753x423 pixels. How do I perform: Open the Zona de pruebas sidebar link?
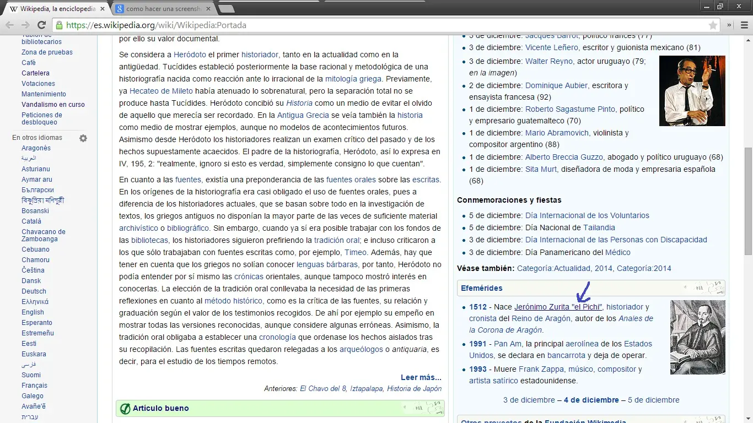47,52
